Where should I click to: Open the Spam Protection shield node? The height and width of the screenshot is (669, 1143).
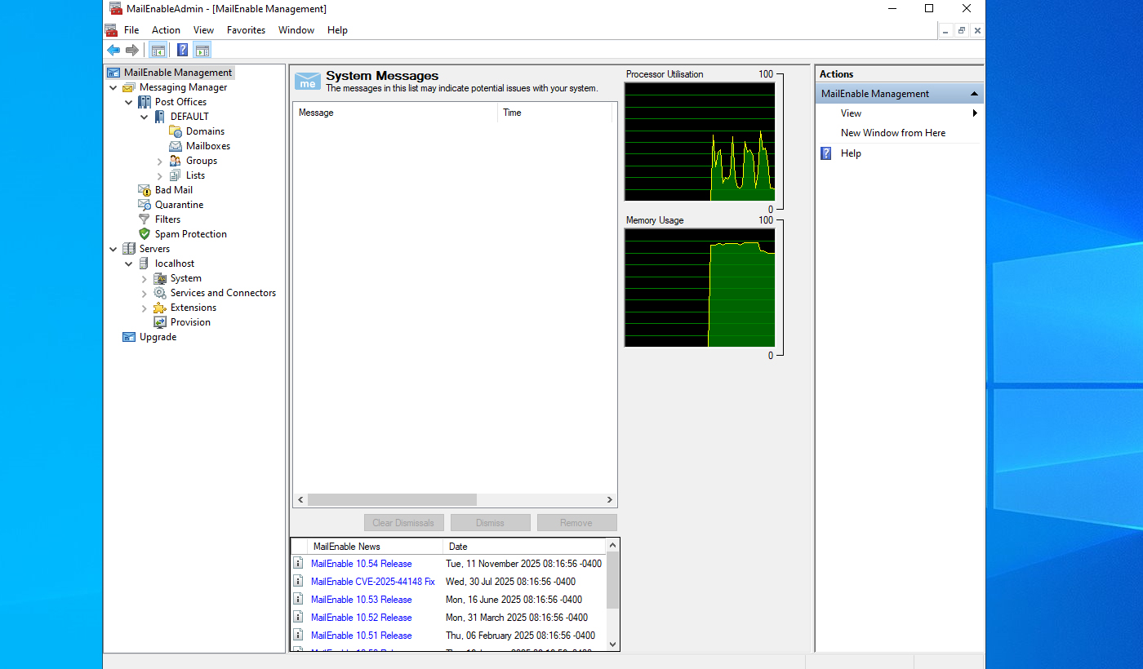tap(145, 234)
